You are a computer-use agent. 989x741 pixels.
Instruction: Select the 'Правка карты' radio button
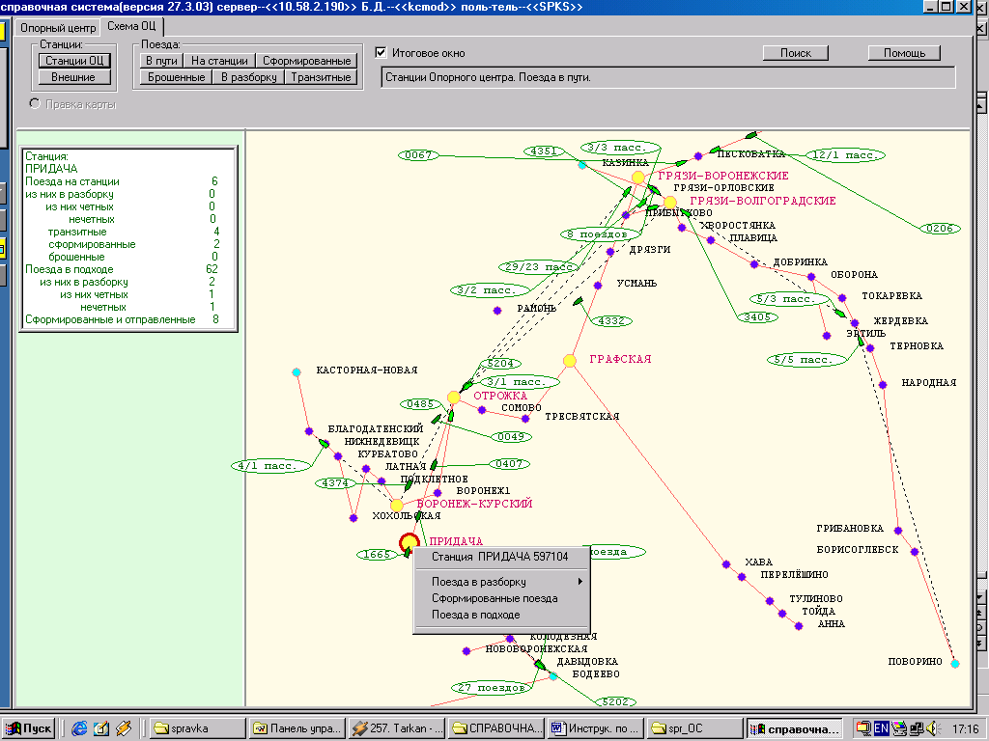coord(35,103)
